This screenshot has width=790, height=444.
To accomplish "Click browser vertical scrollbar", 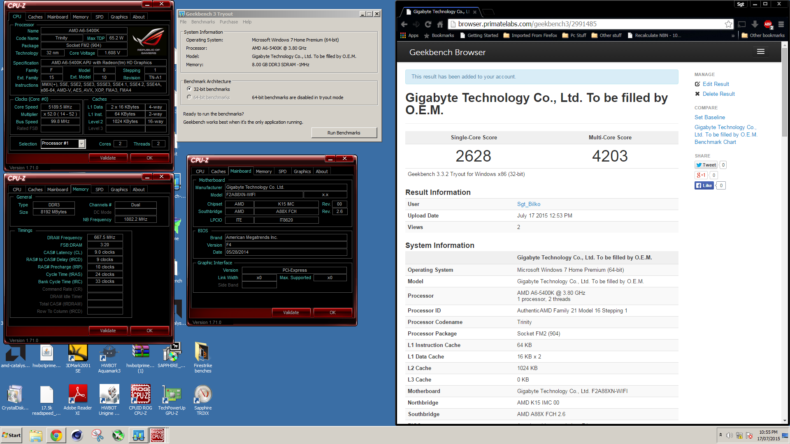I will click(784, 92).
